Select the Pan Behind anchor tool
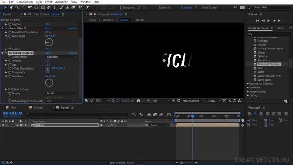 [36, 7]
